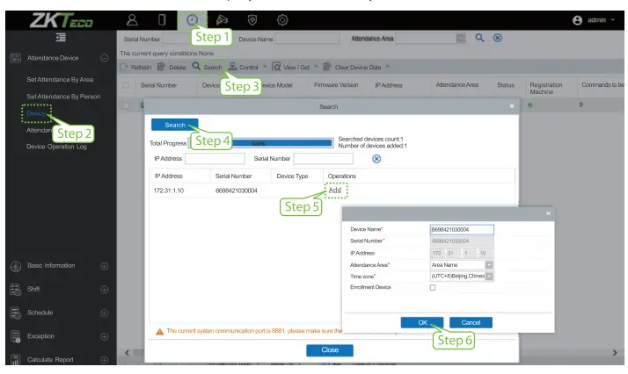Click the magnifier icon beside Attendance Area filter

coord(480,38)
